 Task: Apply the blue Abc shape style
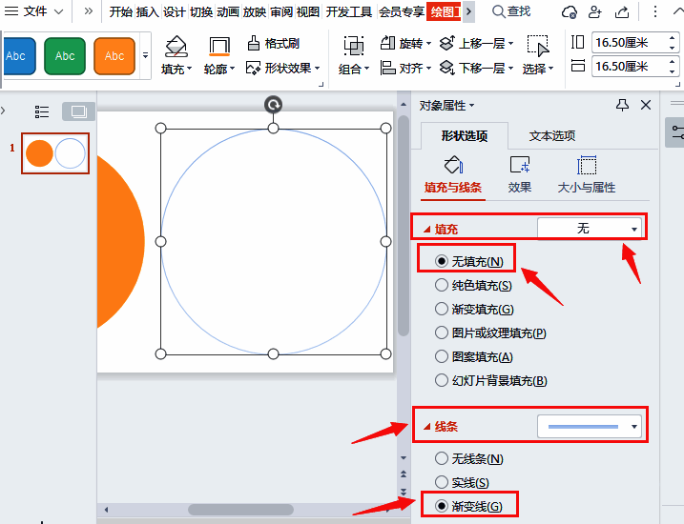[18, 56]
